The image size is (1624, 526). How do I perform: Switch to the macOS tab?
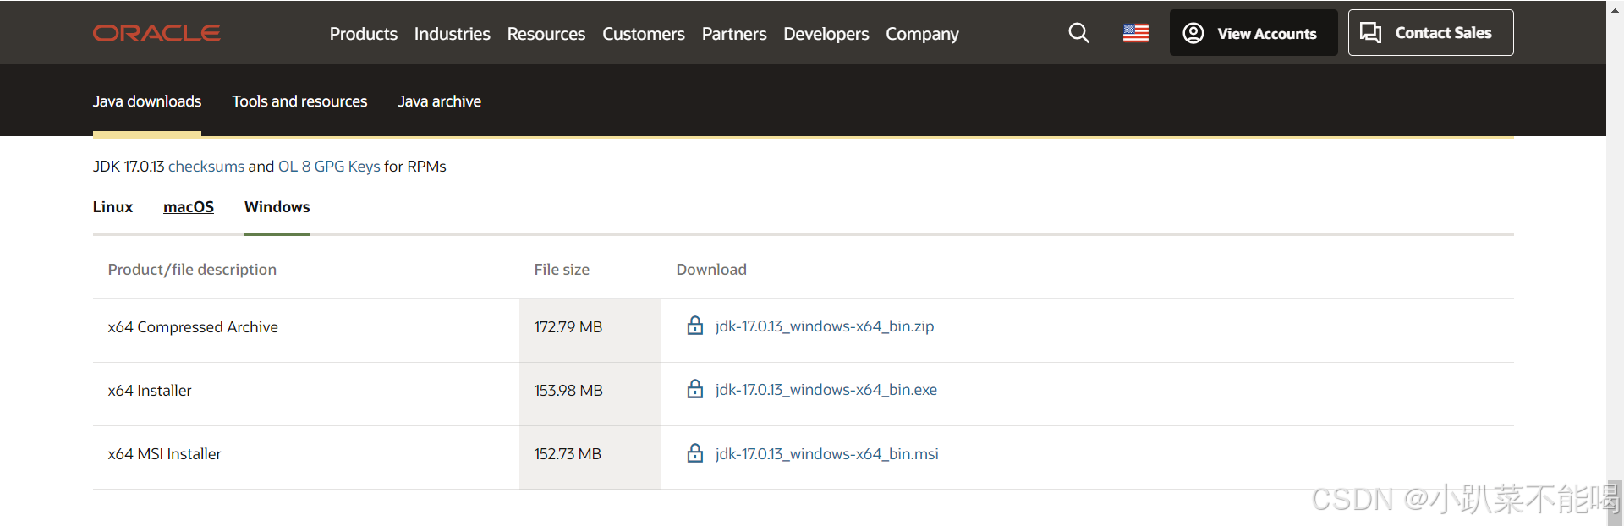(189, 207)
